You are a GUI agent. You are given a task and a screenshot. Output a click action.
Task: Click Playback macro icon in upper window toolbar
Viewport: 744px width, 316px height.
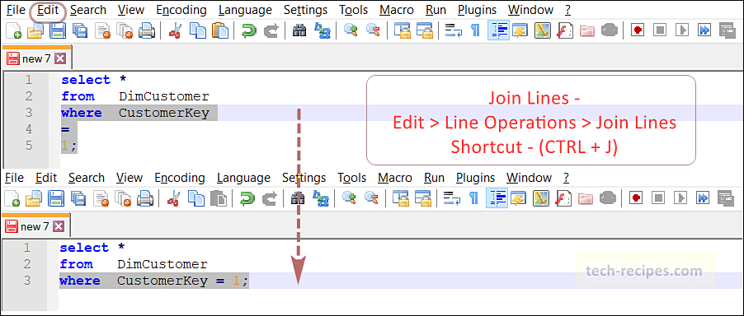(x=682, y=30)
